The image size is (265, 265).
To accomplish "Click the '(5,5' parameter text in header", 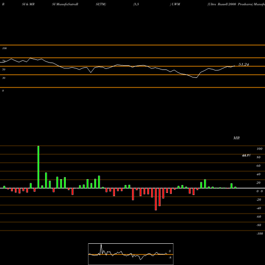I will pyautogui.click(x=136, y=4).
